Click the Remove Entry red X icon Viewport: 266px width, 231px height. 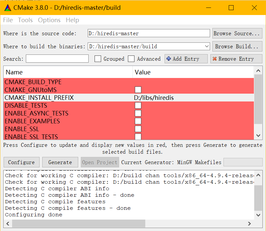coord(215,59)
